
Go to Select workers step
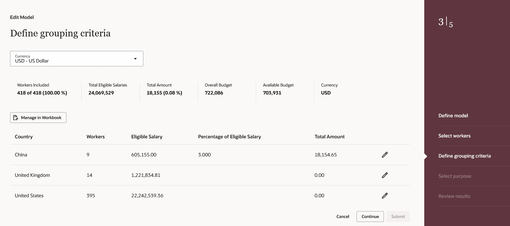(454, 136)
